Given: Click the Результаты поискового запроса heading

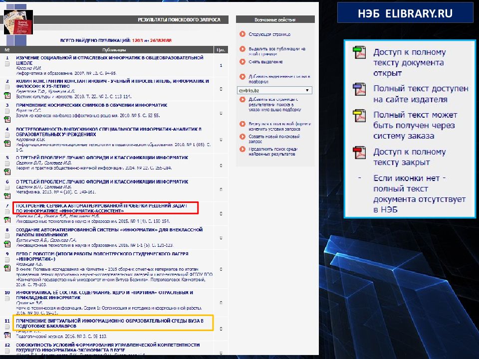Looking at the screenshot, I should 179,20.
